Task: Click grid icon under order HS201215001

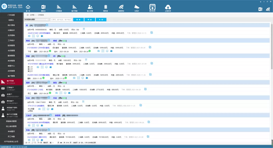Action: coord(33,36)
